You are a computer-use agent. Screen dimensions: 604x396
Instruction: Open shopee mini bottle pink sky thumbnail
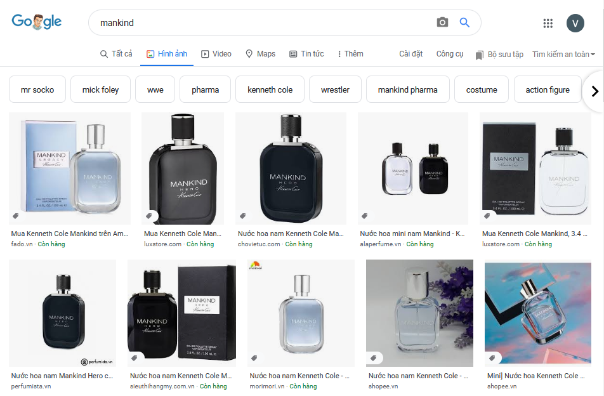[538, 313]
